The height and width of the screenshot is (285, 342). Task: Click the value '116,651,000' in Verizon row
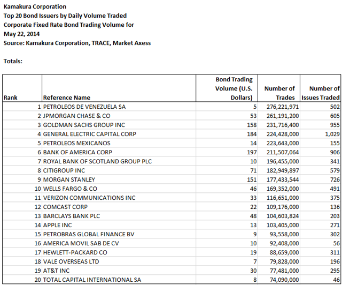coord(283,198)
